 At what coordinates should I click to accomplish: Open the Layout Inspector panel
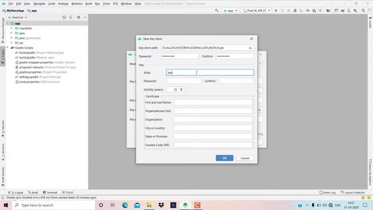(353, 192)
